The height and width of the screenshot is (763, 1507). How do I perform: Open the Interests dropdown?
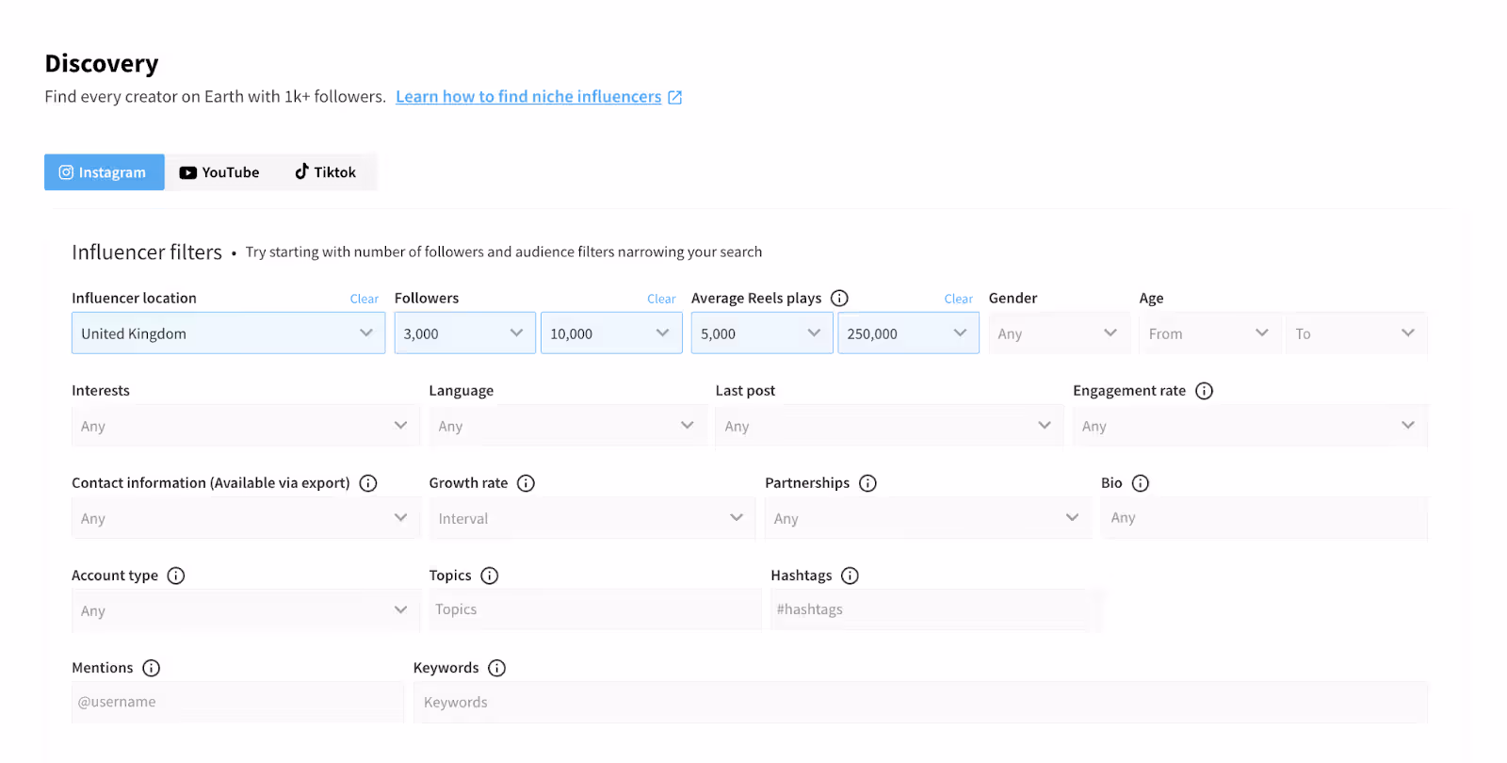[246, 426]
